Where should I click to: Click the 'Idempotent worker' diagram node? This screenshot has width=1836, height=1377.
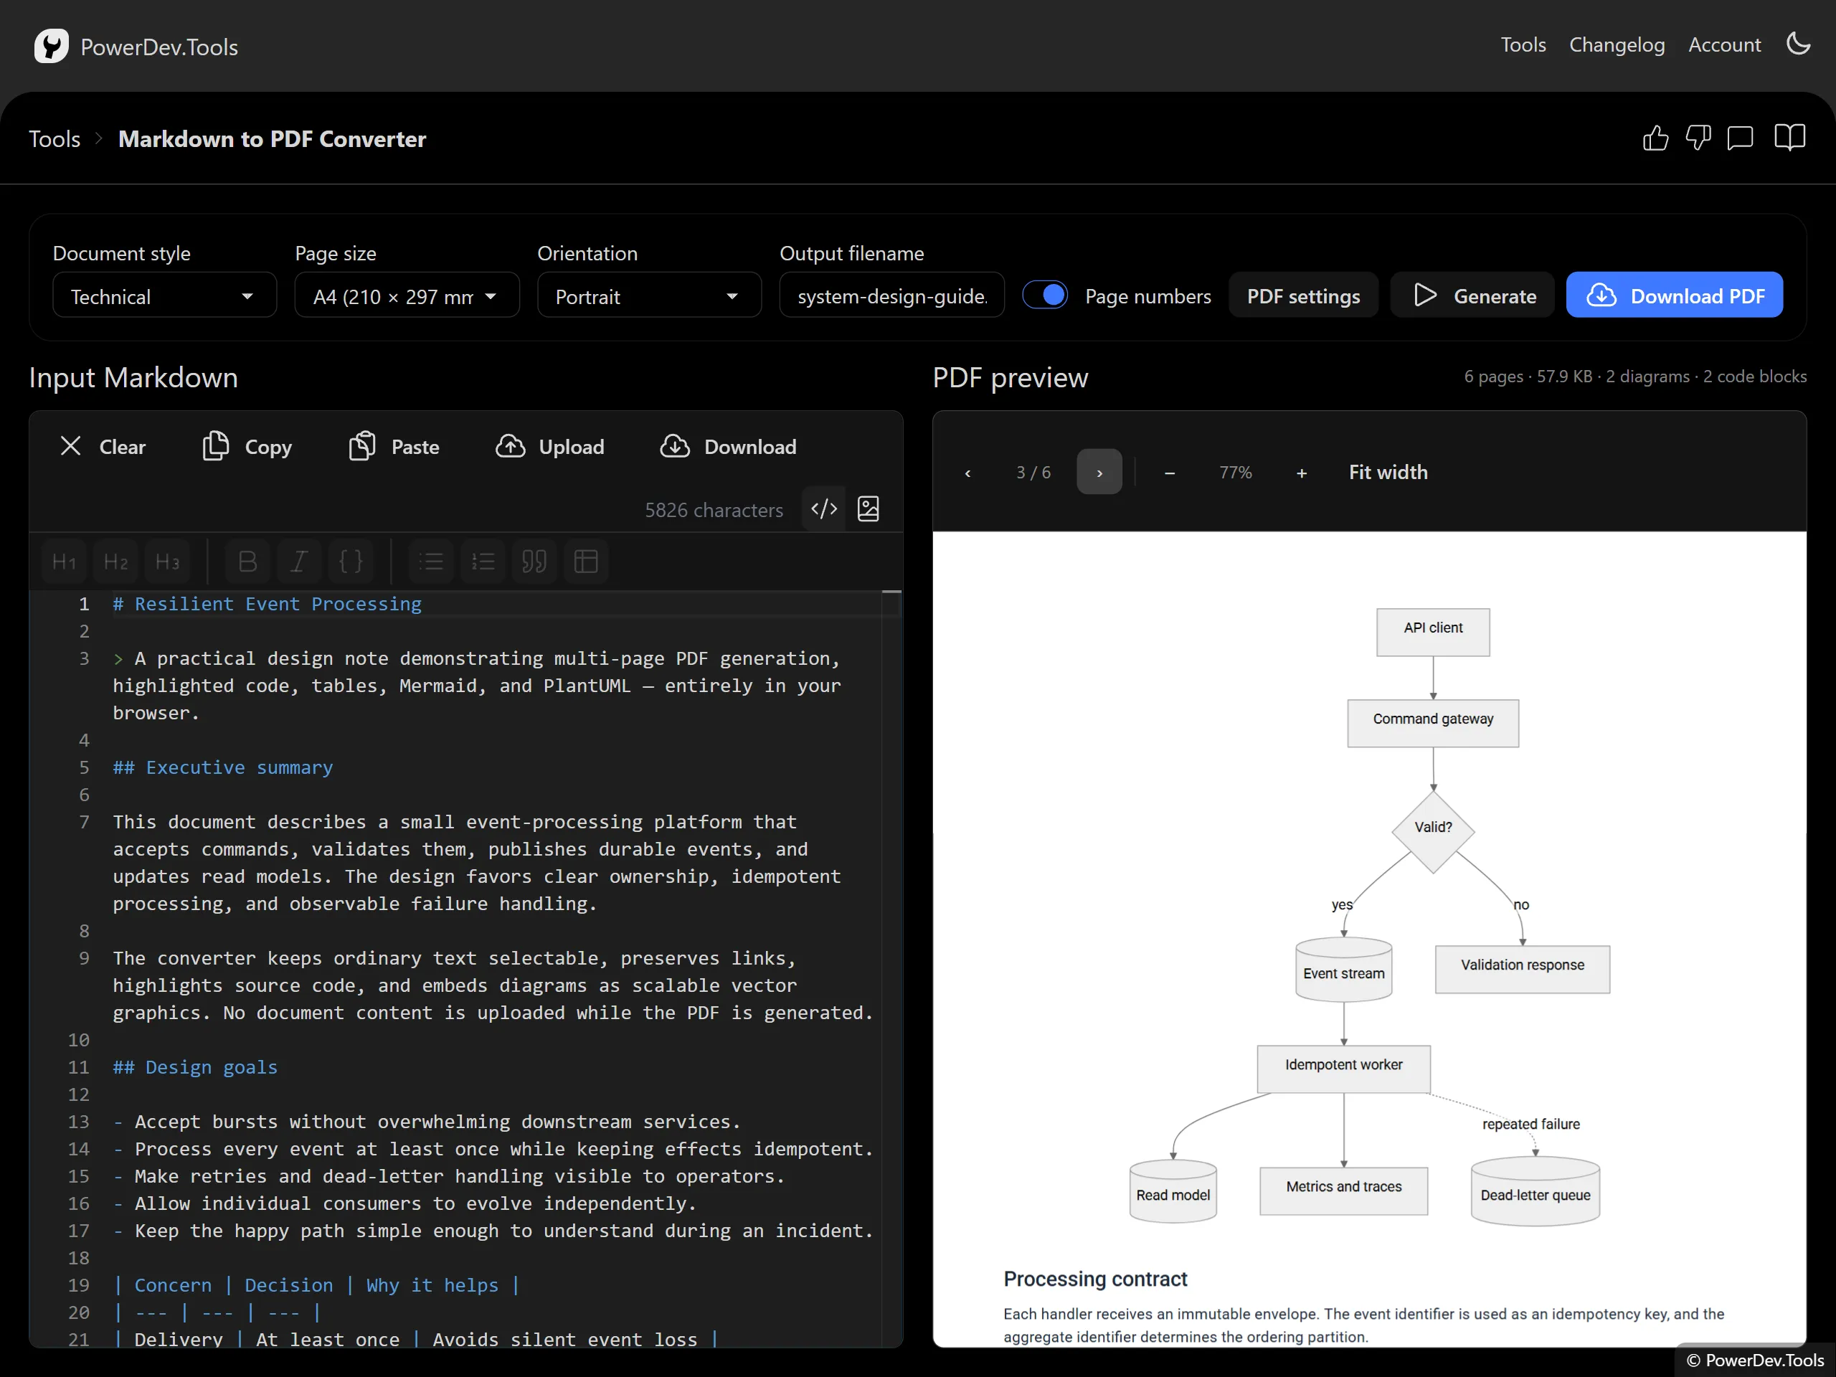[1343, 1068]
